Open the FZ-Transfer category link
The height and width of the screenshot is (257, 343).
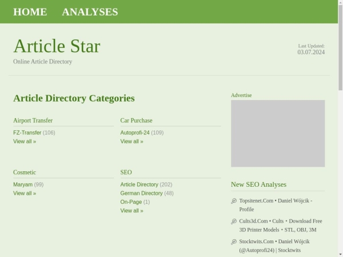coord(27,132)
